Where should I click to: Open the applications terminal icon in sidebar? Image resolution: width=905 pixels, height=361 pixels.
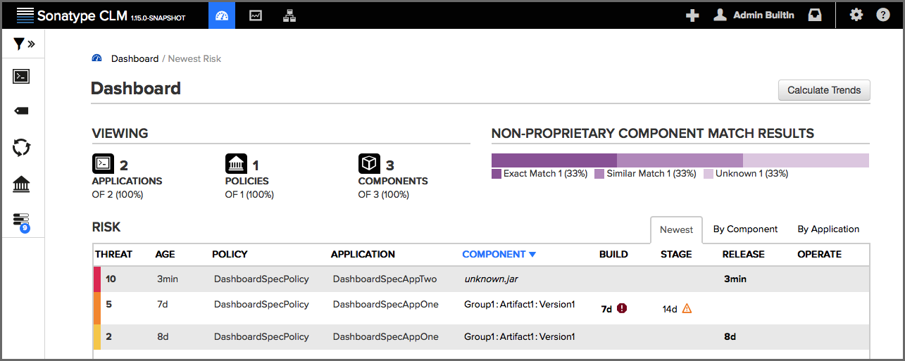click(x=21, y=76)
